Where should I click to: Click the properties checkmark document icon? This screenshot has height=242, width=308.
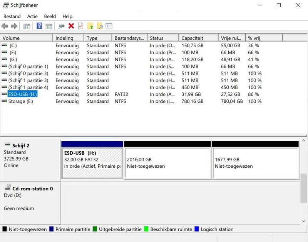tap(80, 26)
